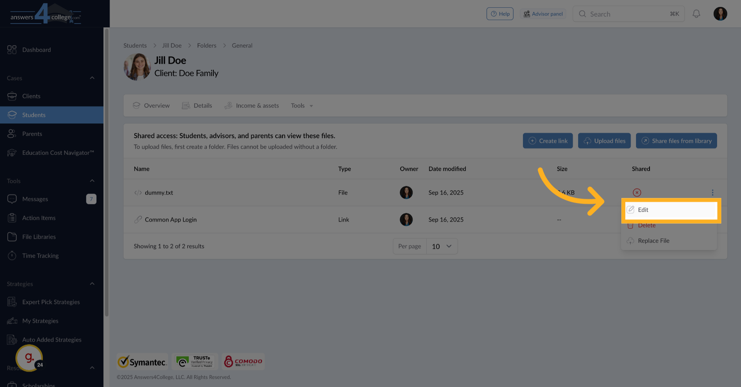Focus the Search field
Screen dimensions: 741x387
click(629, 14)
